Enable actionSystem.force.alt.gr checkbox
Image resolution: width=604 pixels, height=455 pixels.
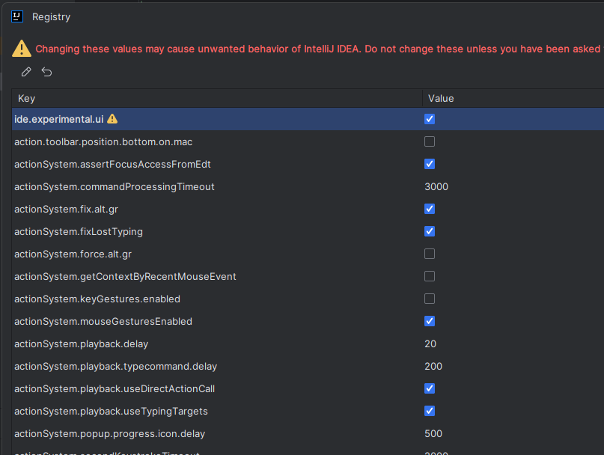click(430, 254)
